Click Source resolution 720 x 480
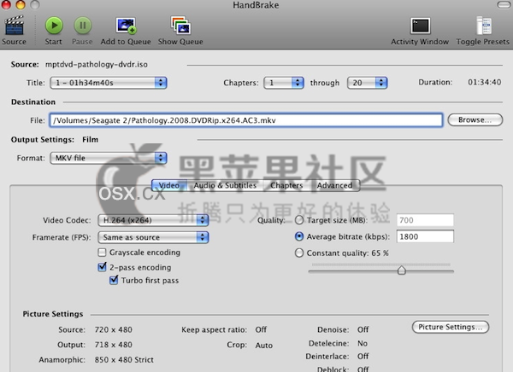Viewport: 513px width, 372px height. pos(113,330)
